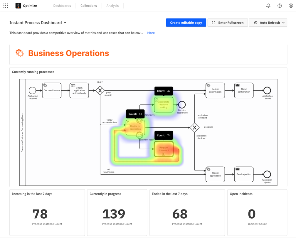Select the Decide on application task
Screen dimensions: 296x238
135,127
